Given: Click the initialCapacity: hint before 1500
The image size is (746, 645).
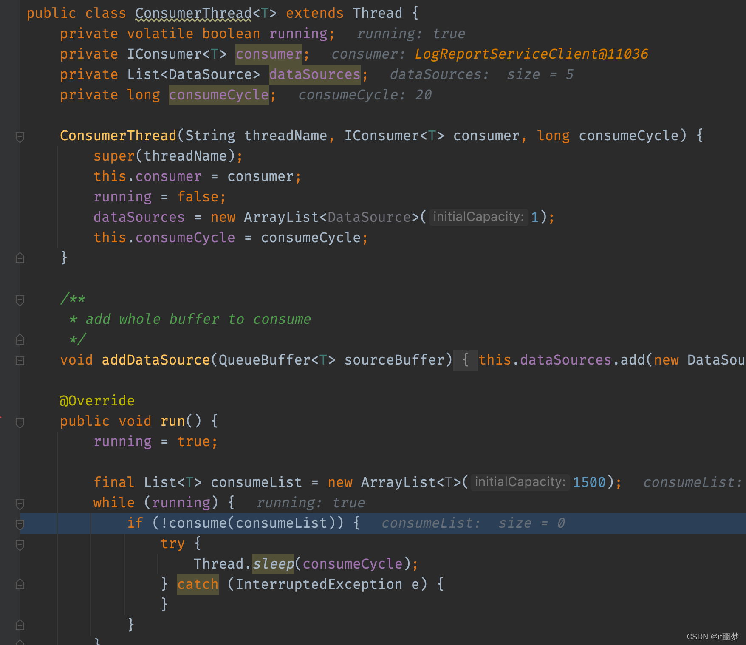Looking at the screenshot, I should (x=520, y=482).
